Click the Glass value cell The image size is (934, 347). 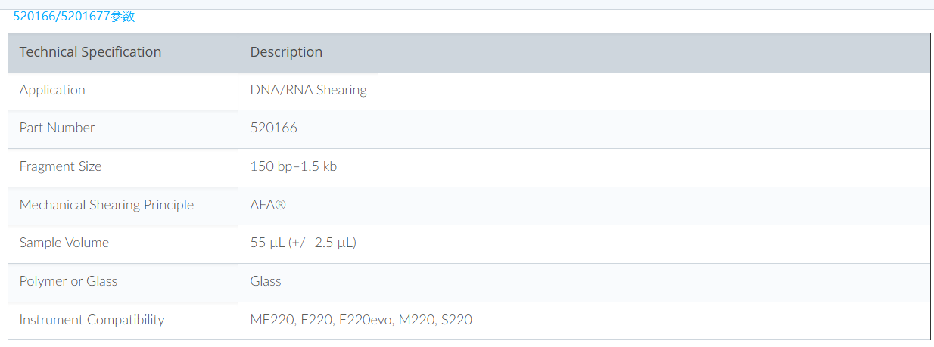[266, 281]
